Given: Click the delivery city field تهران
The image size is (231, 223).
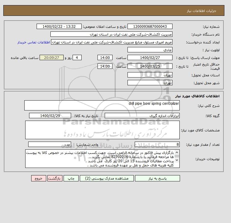Looking at the screenshot, I should pyautogui.click(x=150, y=83).
